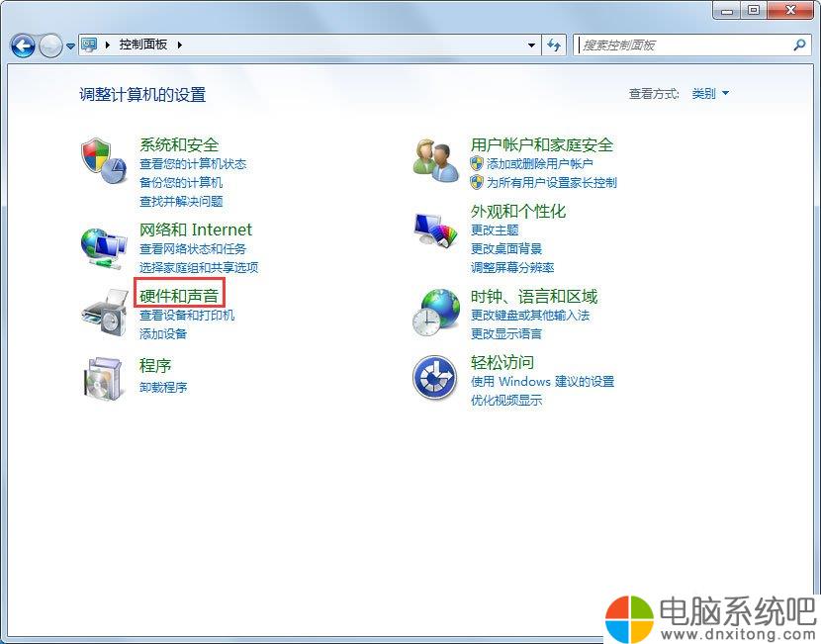Image resolution: width=821 pixels, height=644 pixels.
Task: Open 程序 category
Action: (155, 365)
